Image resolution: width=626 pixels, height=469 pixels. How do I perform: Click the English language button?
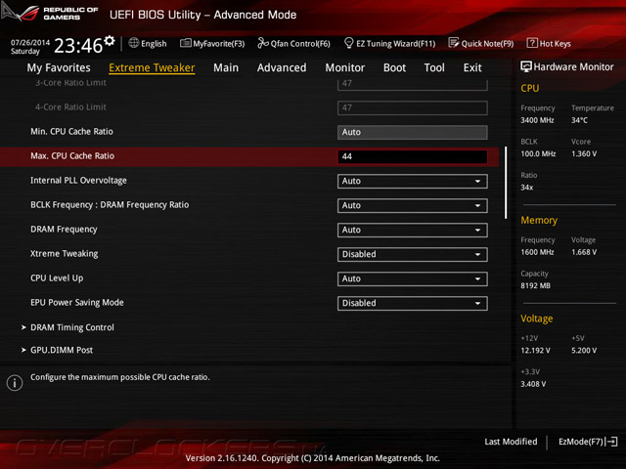coord(148,43)
